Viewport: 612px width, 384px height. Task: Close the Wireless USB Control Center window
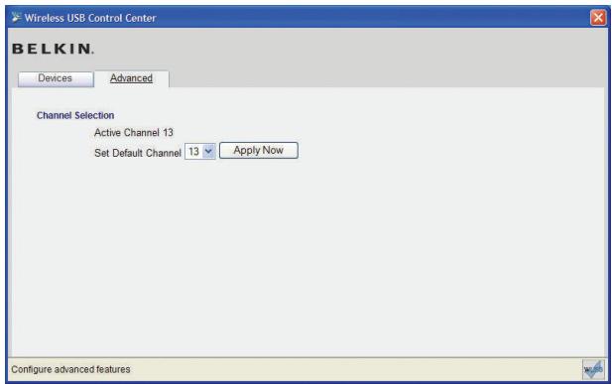click(x=598, y=18)
